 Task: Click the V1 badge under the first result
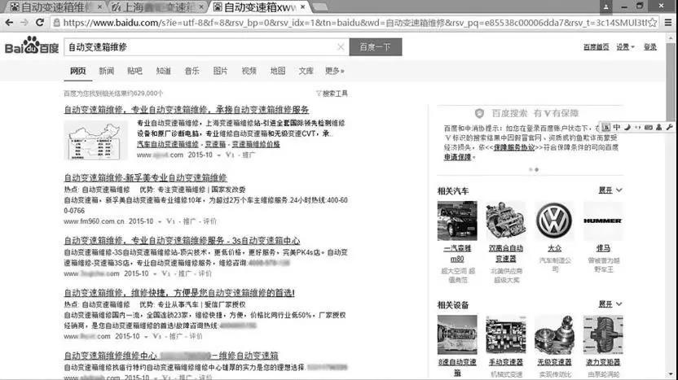[230, 155]
